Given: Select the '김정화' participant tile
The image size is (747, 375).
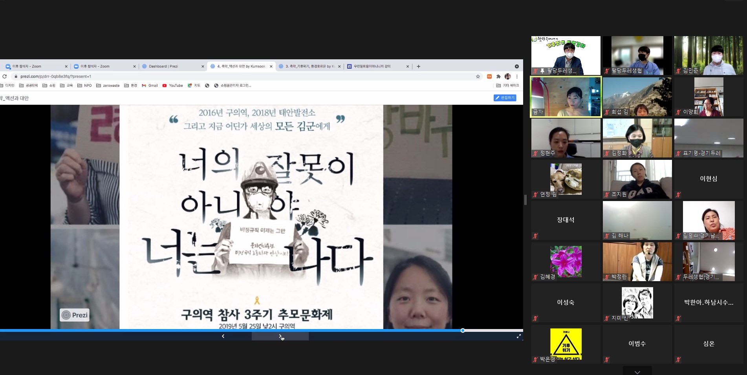Looking at the screenshot, I should (x=637, y=138).
